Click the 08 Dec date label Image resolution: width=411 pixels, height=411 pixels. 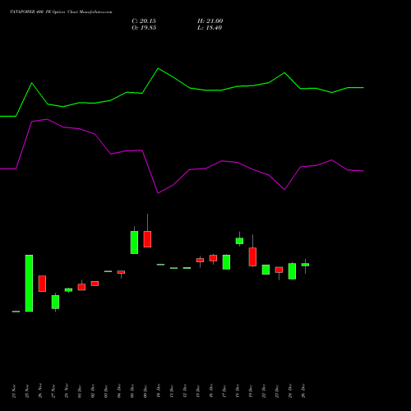[x=132, y=390]
